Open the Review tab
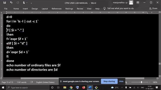This screenshot has height=90, width=161. point(80,9)
